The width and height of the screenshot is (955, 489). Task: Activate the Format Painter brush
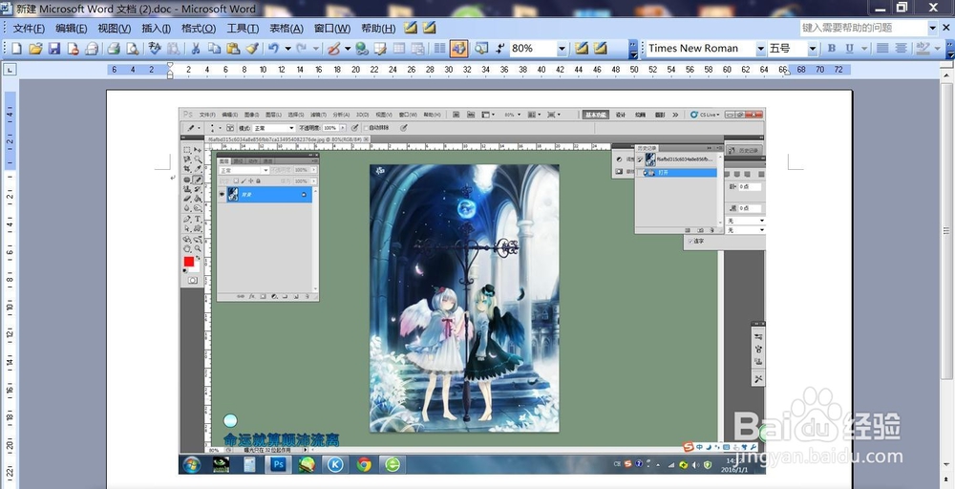(x=252, y=49)
